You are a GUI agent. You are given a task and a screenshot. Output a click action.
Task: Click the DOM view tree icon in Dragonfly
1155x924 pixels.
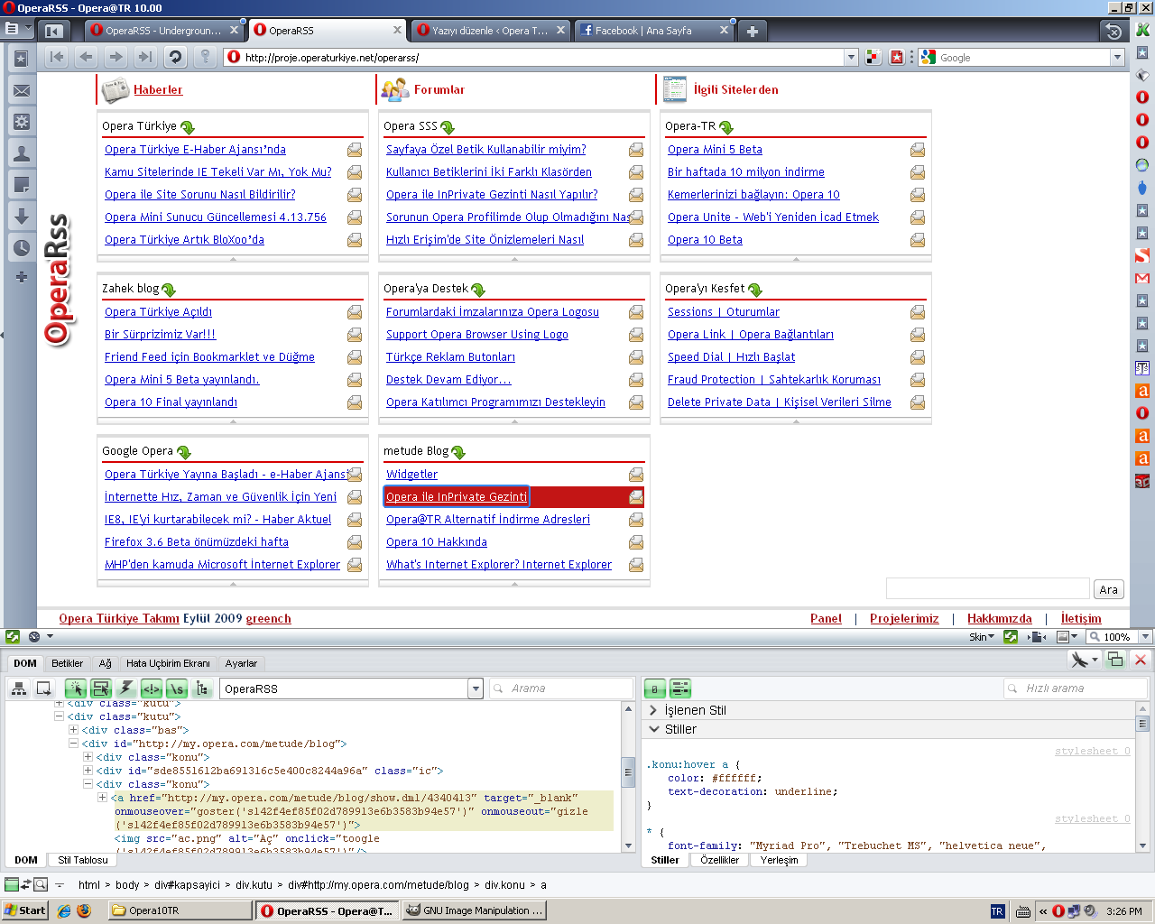pyautogui.click(x=18, y=688)
